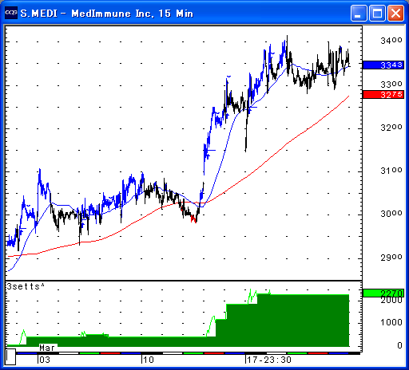Click the scroll box at time axis left
The height and width of the screenshot is (370, 409).
coord(10,356)
